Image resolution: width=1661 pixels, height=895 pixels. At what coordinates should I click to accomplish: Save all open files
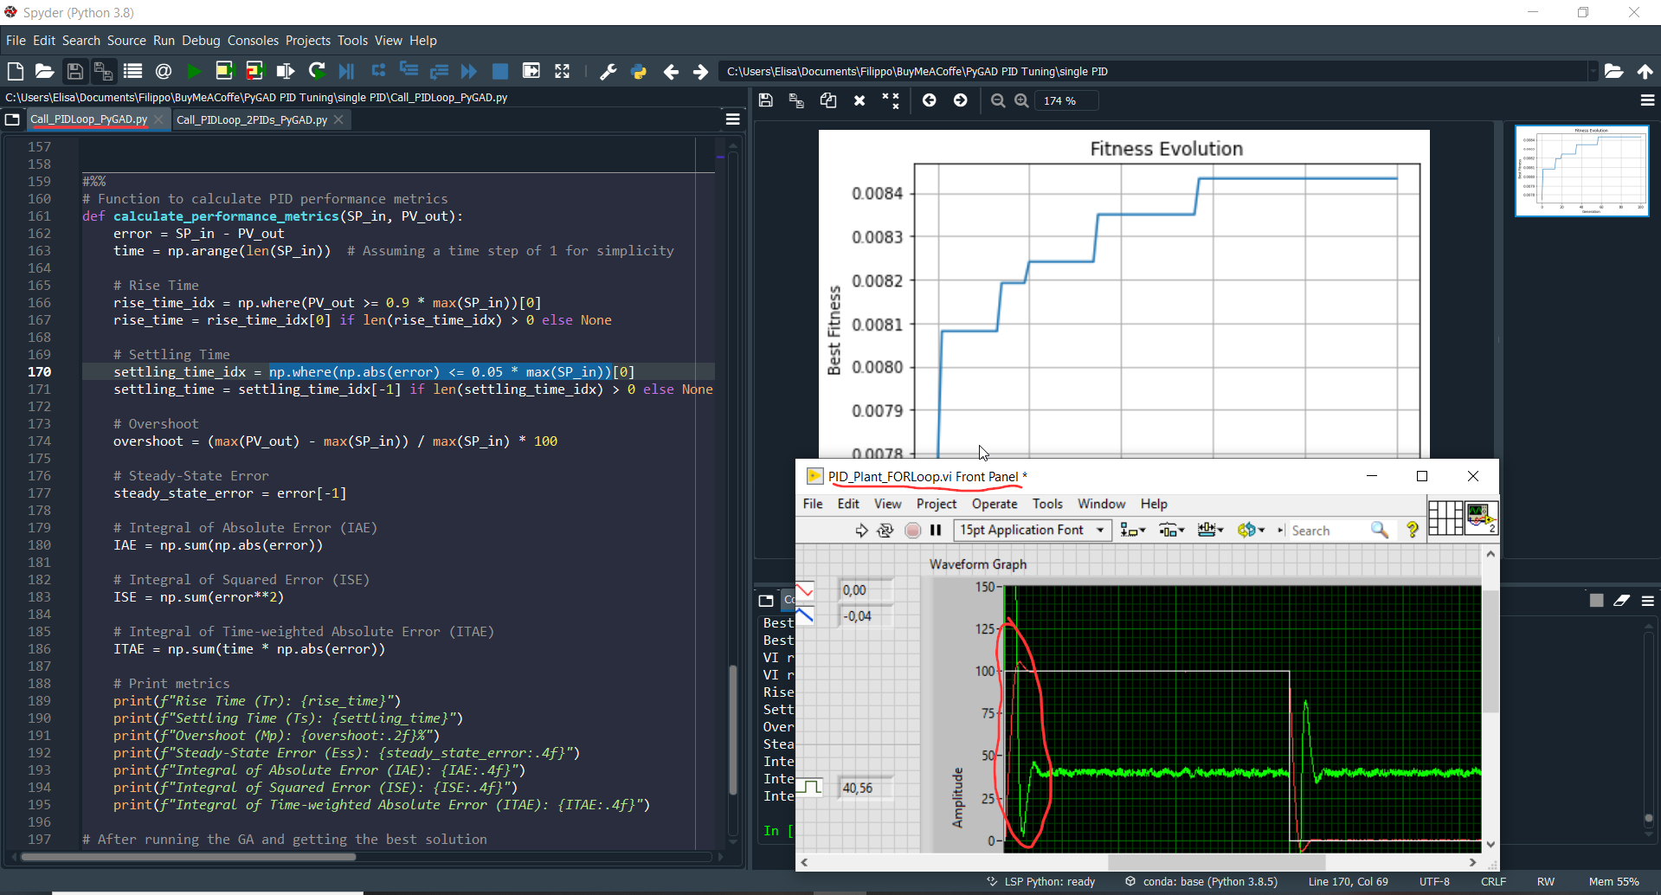pos(103,71)
